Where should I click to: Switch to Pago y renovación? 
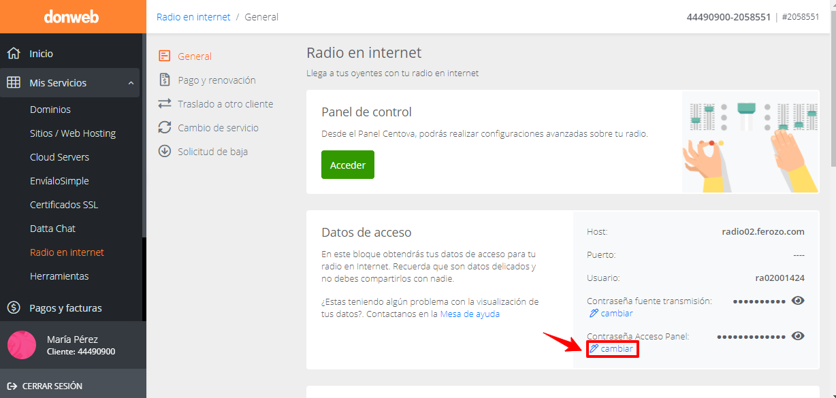coord(216,80)
